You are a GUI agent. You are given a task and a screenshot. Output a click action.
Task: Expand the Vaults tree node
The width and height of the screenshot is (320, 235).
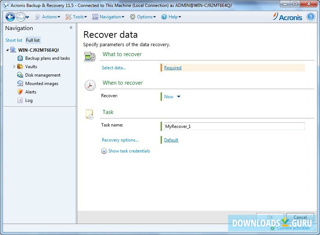click(x=15, y=66)
